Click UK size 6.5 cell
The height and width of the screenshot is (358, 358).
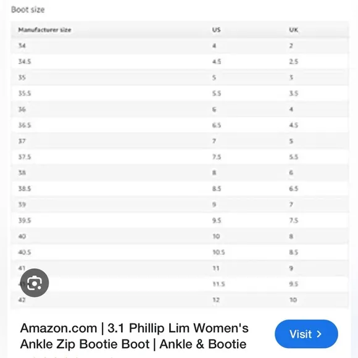tap(294, 189)
